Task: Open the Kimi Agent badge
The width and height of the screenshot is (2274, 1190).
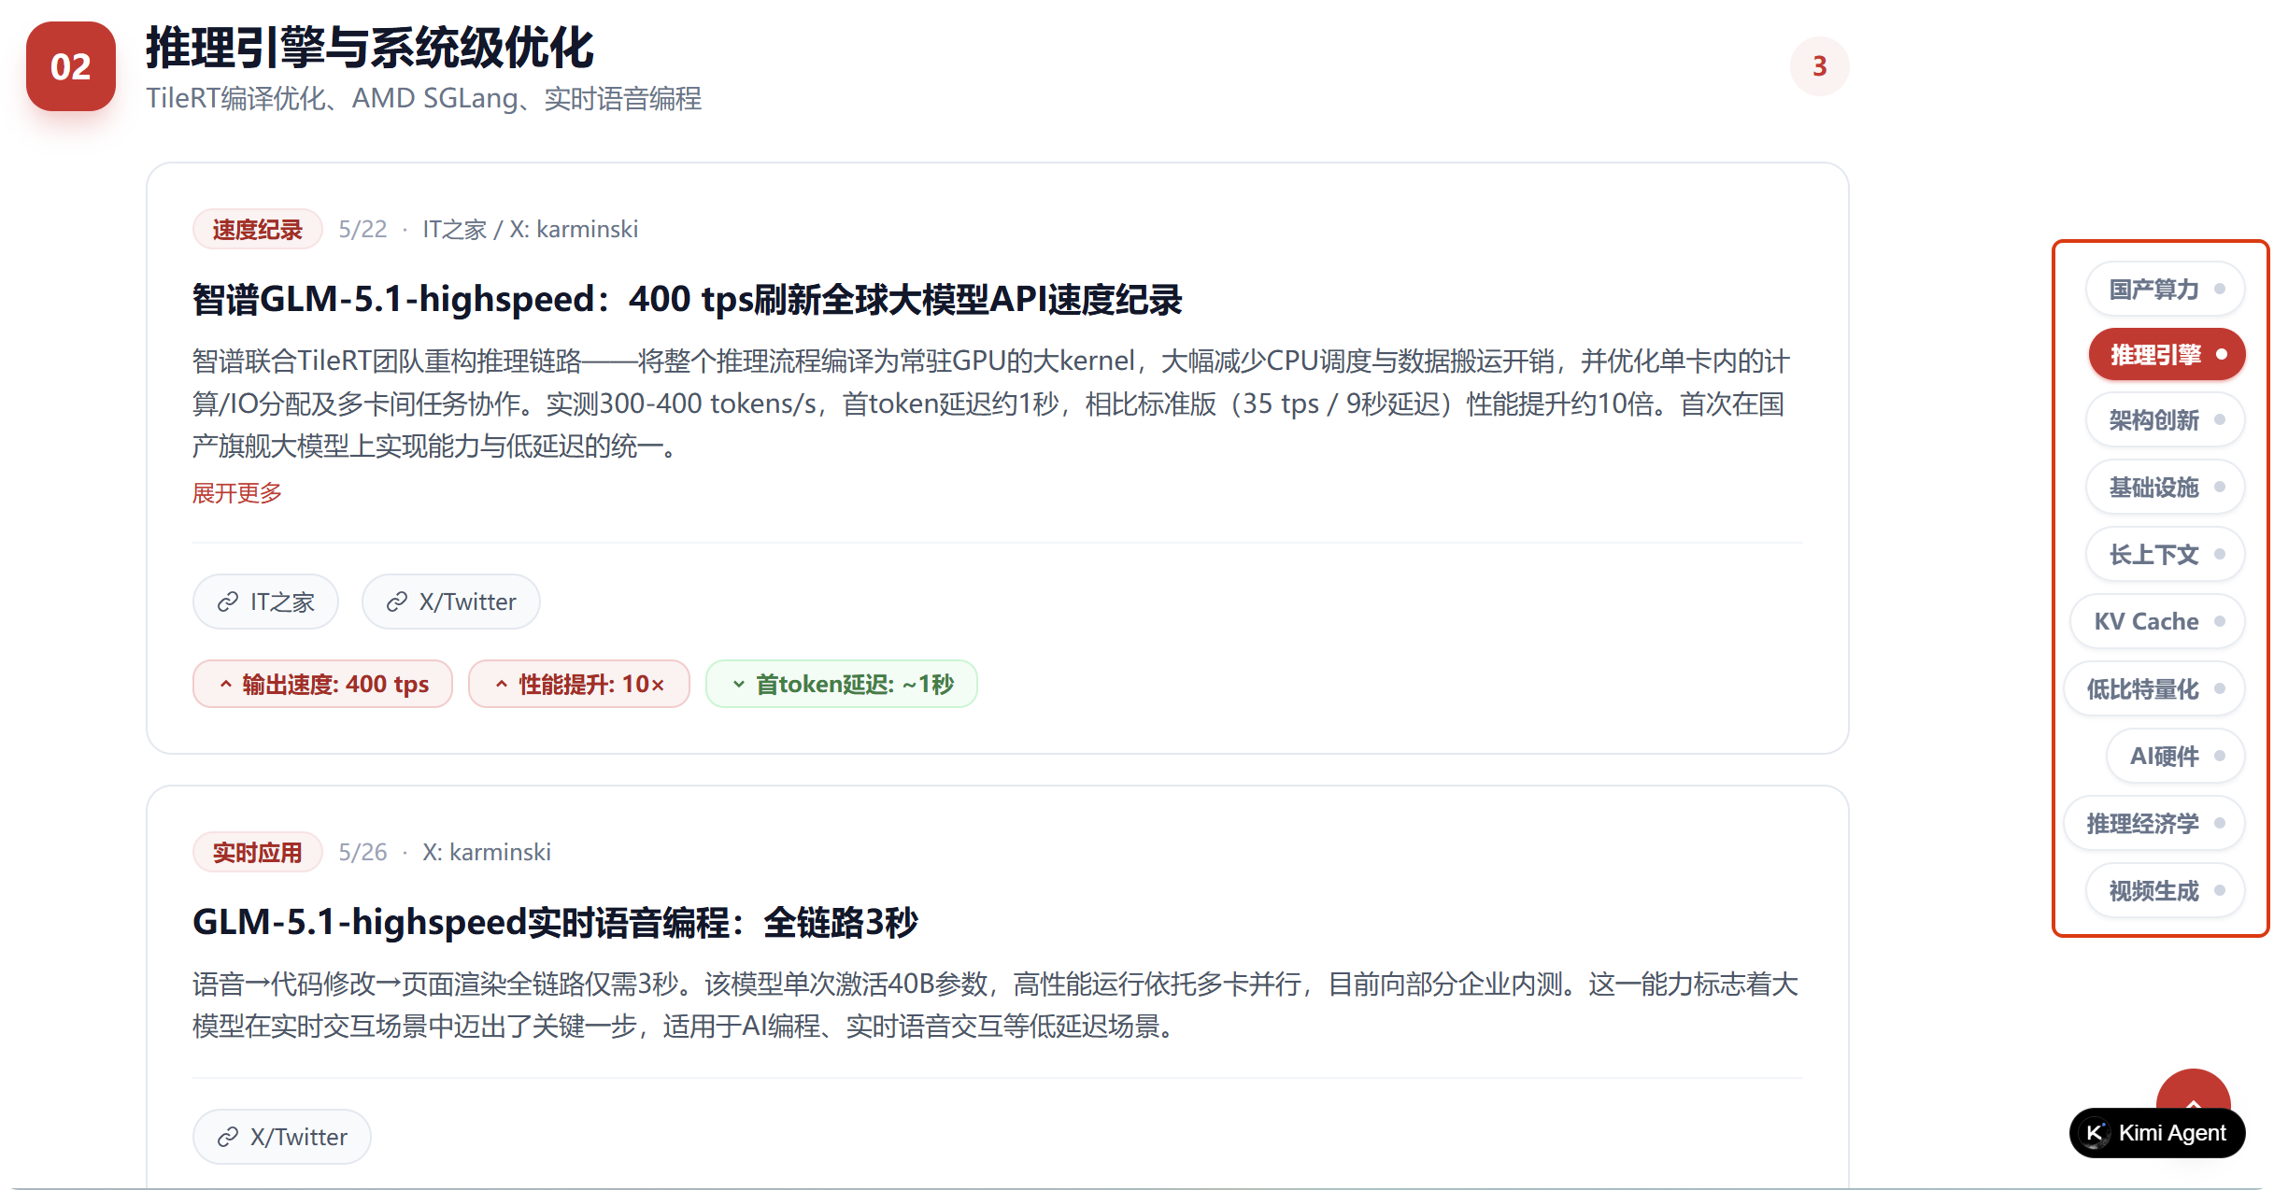Action: (2157, 1133)
